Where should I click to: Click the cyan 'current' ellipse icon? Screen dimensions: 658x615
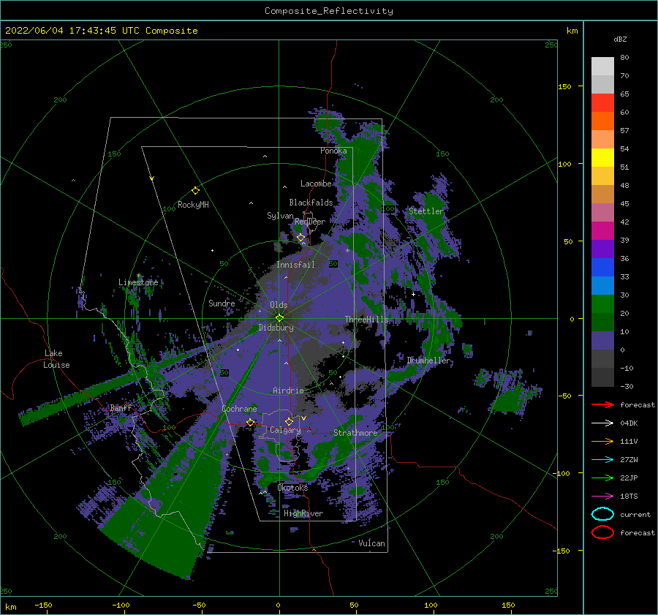click(602, 514)
